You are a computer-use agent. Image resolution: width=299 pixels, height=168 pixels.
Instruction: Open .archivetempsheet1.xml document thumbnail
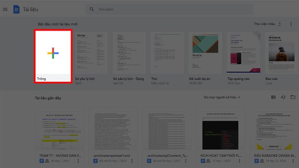pyautogui.click(x=113, y=128)
